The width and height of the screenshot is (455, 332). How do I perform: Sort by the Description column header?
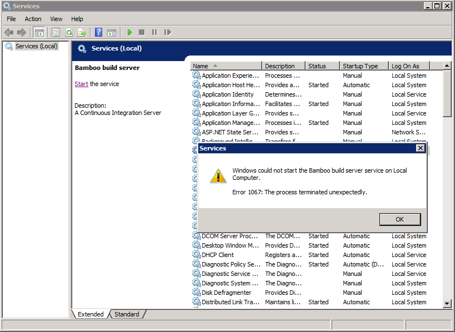point(283,66)
